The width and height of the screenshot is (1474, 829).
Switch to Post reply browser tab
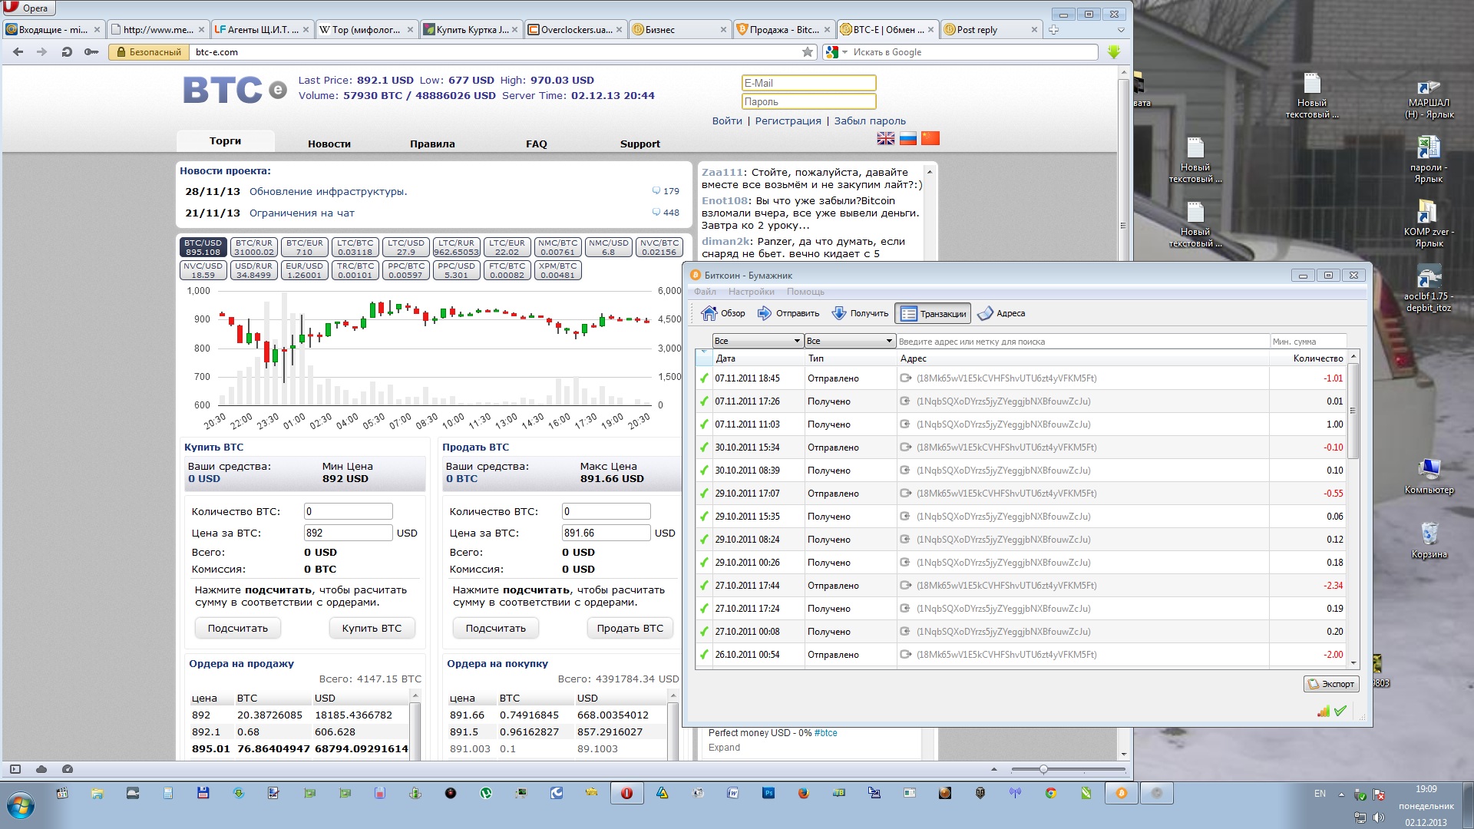990,30
